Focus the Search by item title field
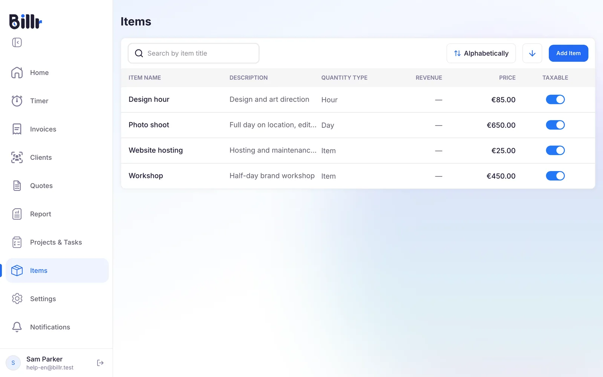The width and height of the screenshot is (603, 377). coord(193,53)
